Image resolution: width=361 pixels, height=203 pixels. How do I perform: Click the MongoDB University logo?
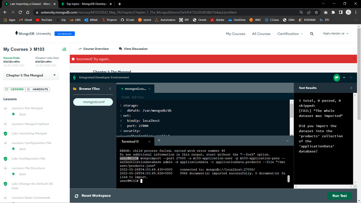pos(33,33)
